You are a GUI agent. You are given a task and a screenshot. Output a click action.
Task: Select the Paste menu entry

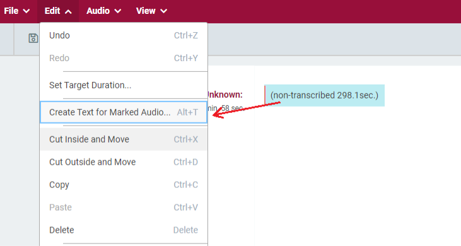pyautogui.click(x=124, y=207)
